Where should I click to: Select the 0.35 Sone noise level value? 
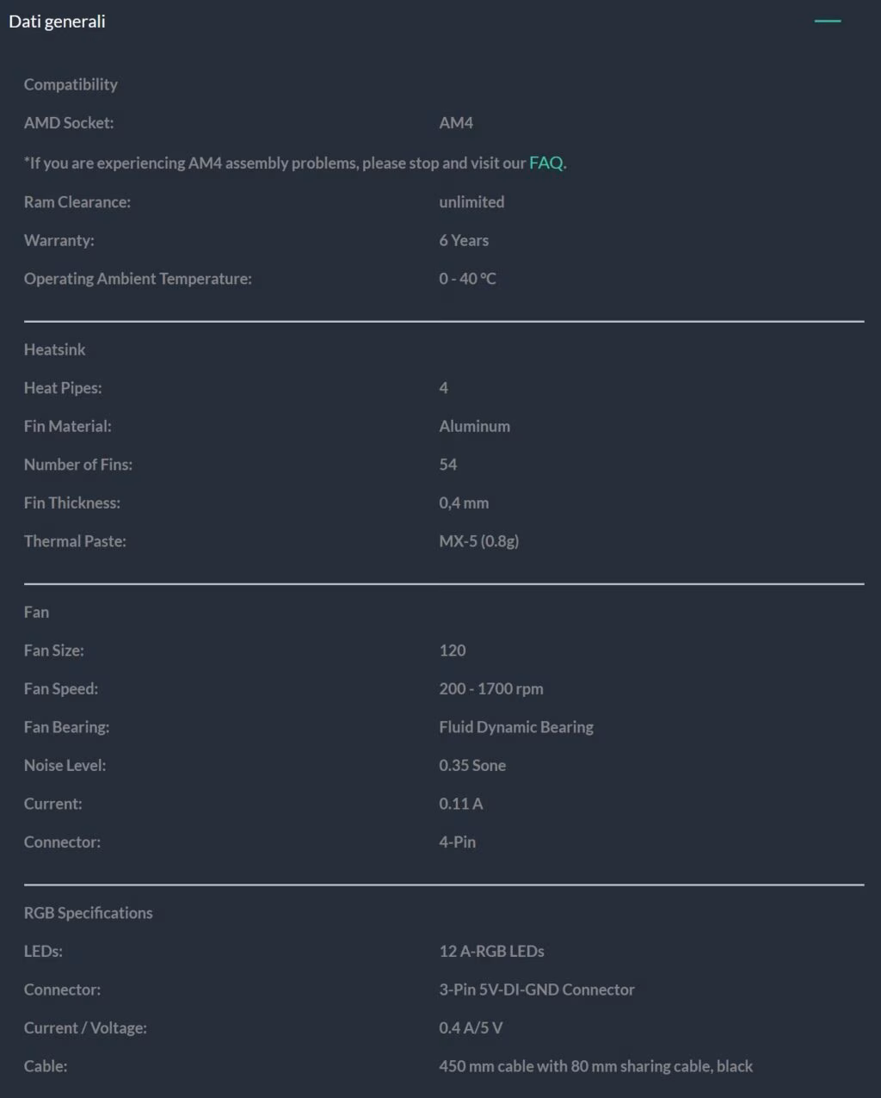472,765
